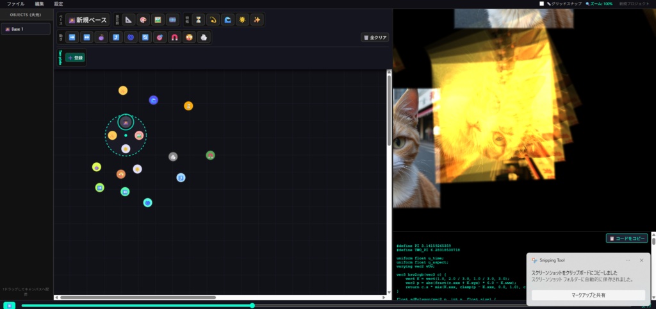Viewport: 656px width, 309px height.
Task: Click the cyan node with blue circle
Action: pos(148,203)
